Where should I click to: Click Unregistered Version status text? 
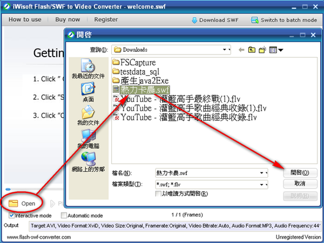[299, 237]
